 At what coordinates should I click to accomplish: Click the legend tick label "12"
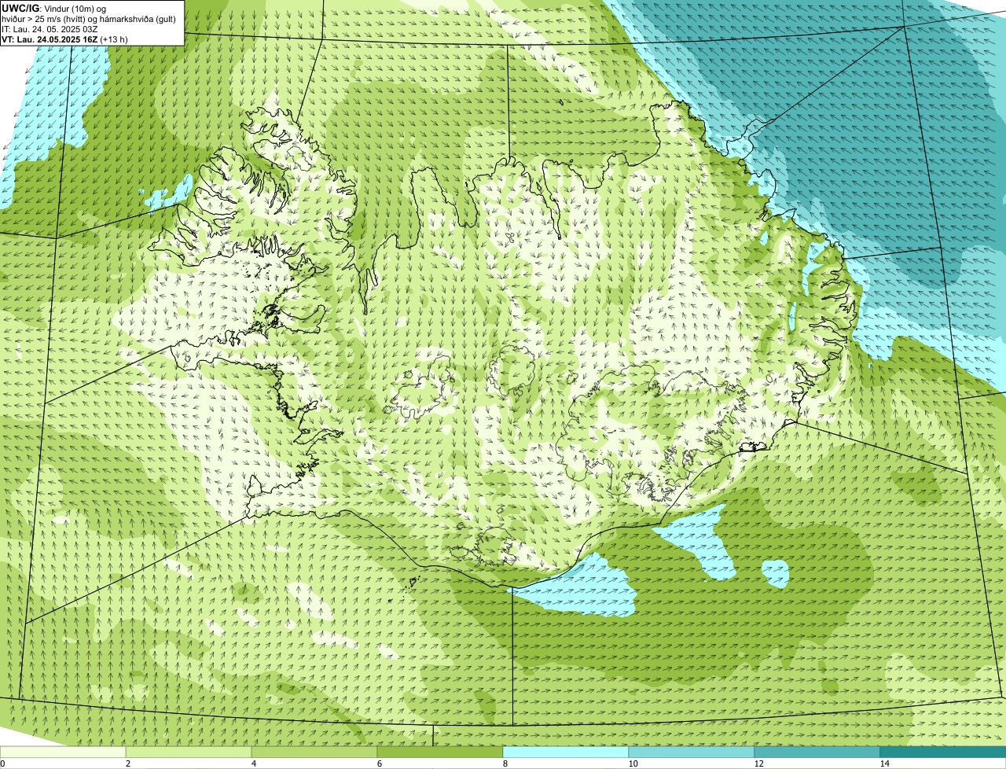click(758, 763)
